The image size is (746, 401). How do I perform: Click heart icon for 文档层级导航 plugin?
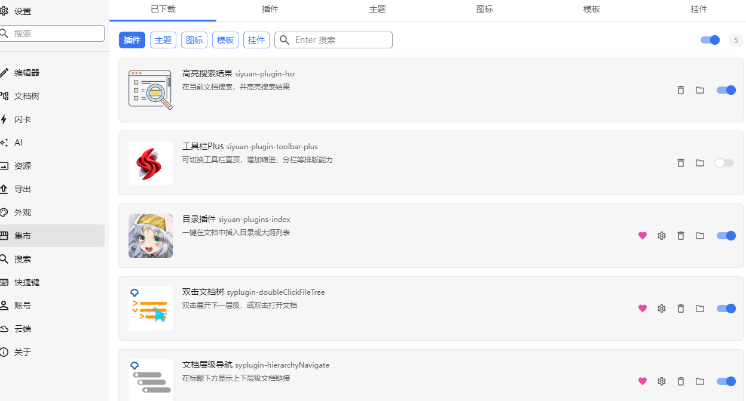(x=643, y=381)
